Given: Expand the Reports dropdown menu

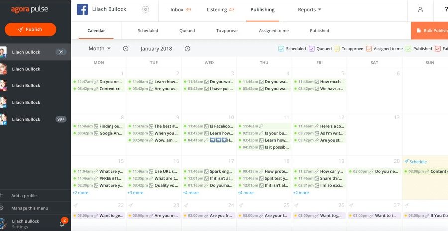Looking at the screenshot, I should pos(309,10).
